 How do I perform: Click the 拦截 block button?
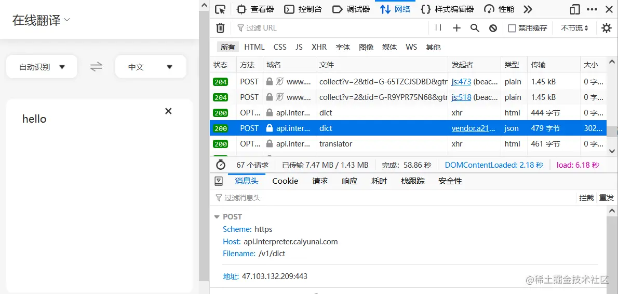(x=586, y=198)
